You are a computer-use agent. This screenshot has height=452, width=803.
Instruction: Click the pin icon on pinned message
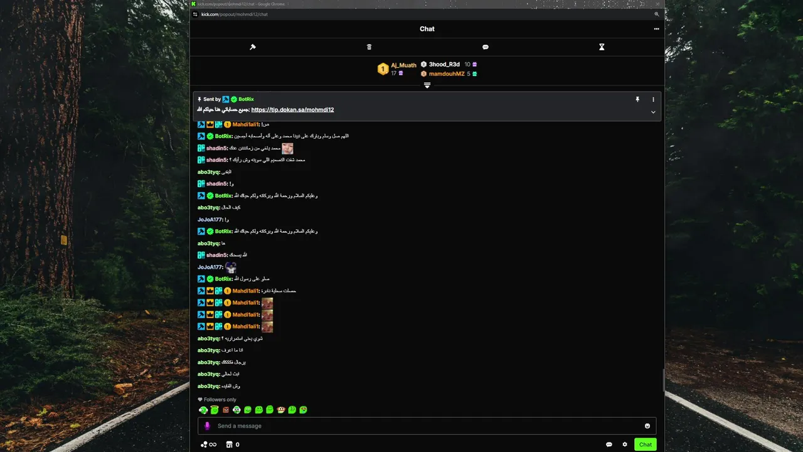pos(637,99)
